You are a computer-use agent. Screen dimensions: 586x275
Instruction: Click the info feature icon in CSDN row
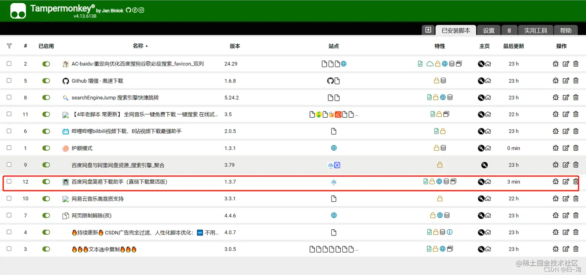(x=450, y=232)
